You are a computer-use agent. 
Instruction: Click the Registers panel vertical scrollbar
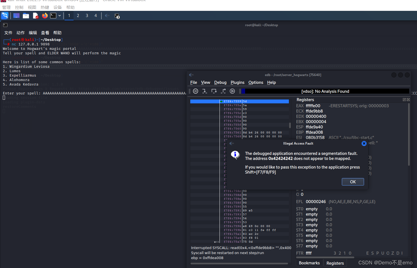coord(409,135)
